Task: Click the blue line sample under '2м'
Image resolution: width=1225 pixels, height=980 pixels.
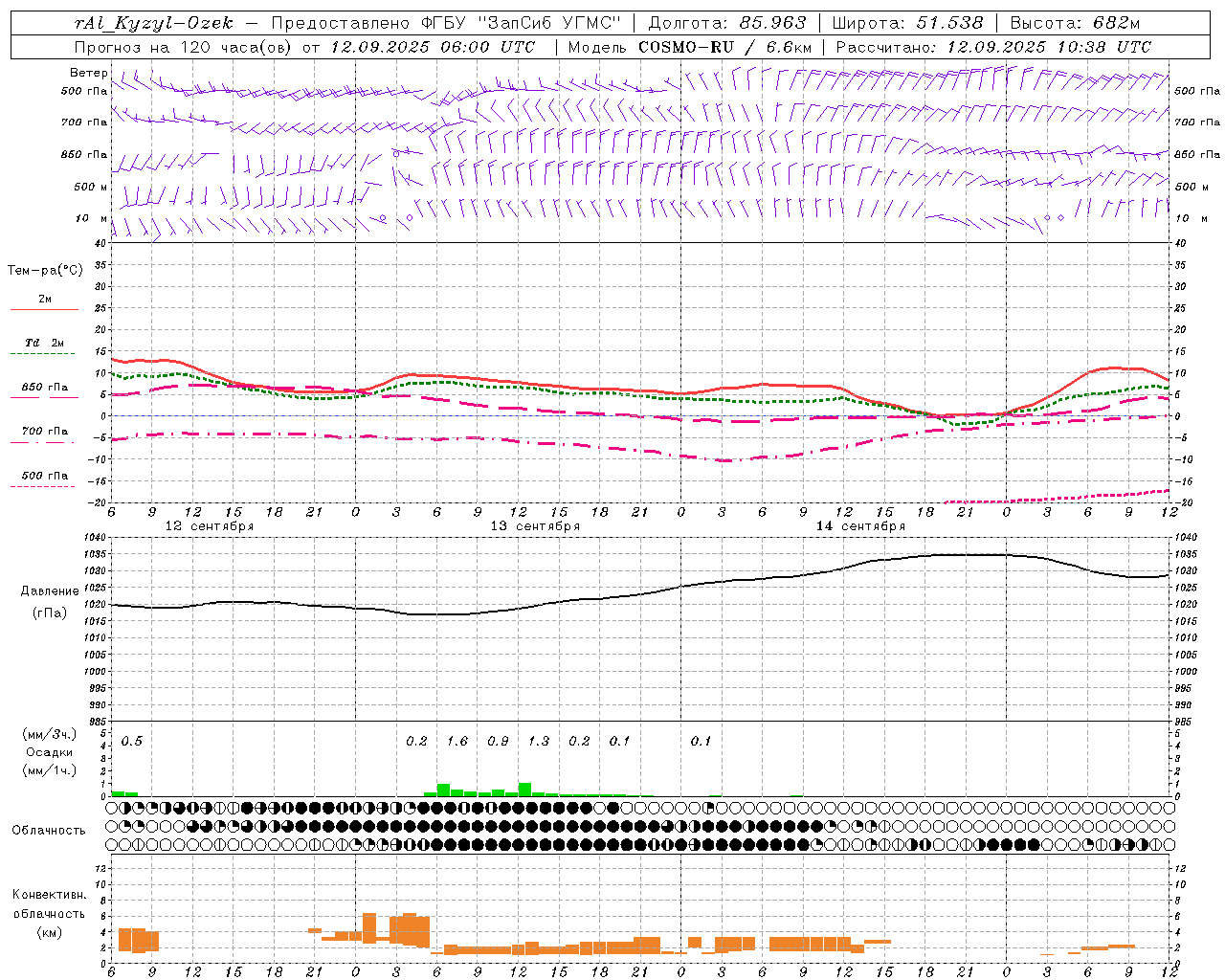Action: pyautogui.click(x=44, y=310)
